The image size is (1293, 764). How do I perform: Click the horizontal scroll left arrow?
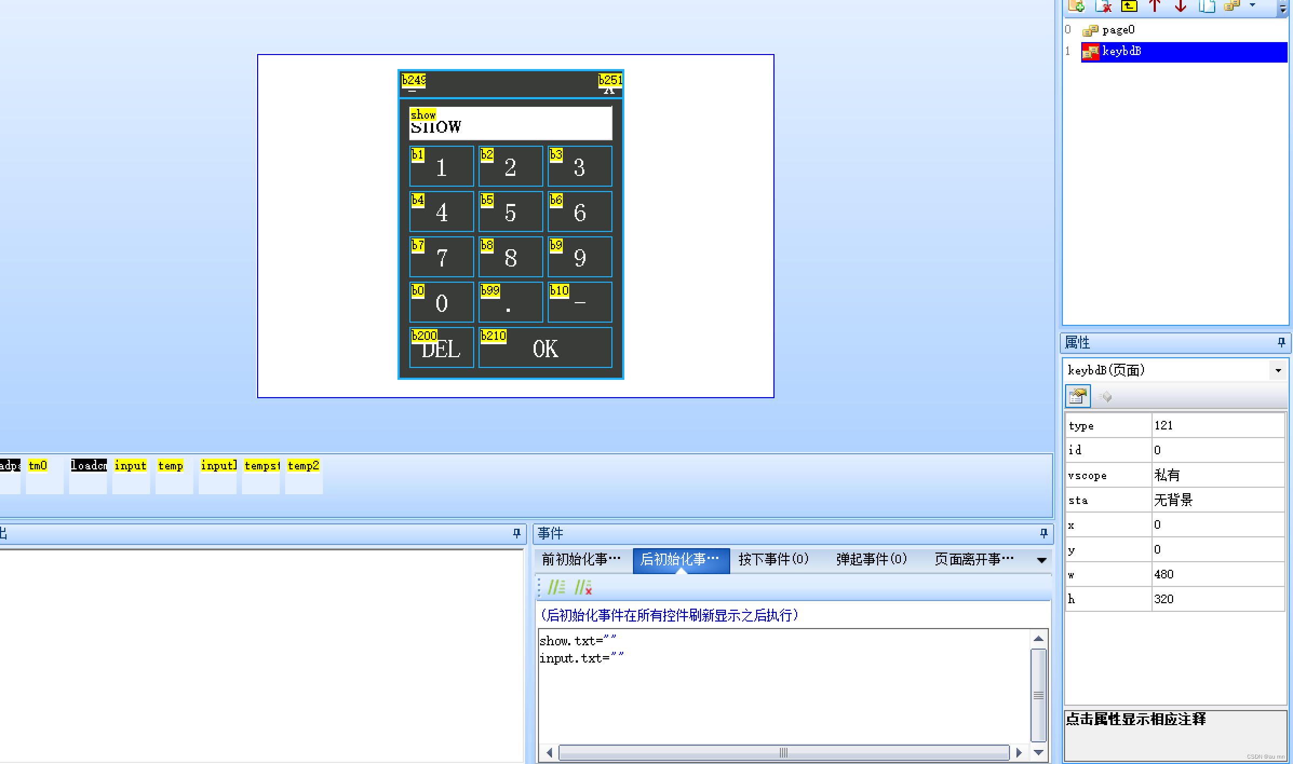[x=549, y=752]
